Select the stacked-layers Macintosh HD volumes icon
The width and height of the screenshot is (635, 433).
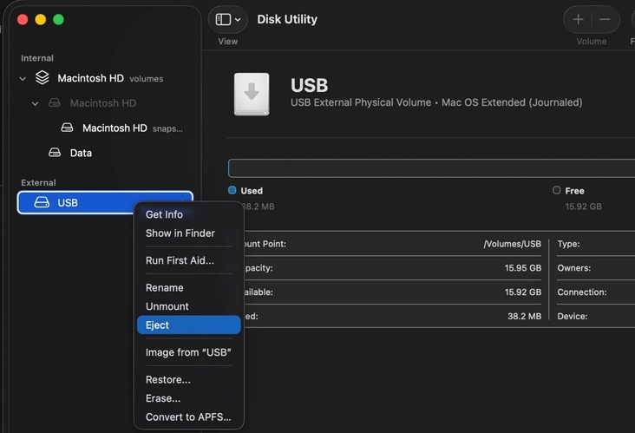tap(43, 78)
